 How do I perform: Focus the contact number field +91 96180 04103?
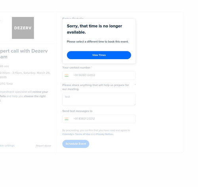click(x=99, y=75)
